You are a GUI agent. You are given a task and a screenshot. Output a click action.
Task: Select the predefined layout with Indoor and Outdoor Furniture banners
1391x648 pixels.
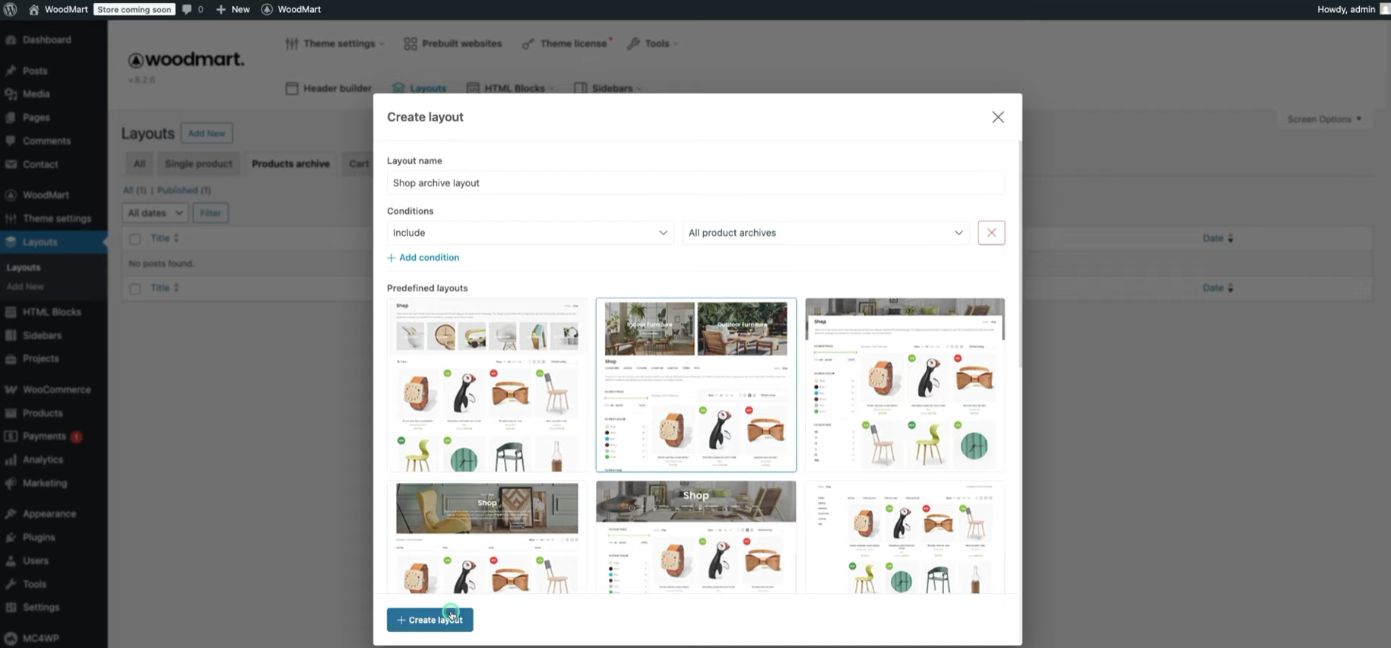[x=695, y=385]
